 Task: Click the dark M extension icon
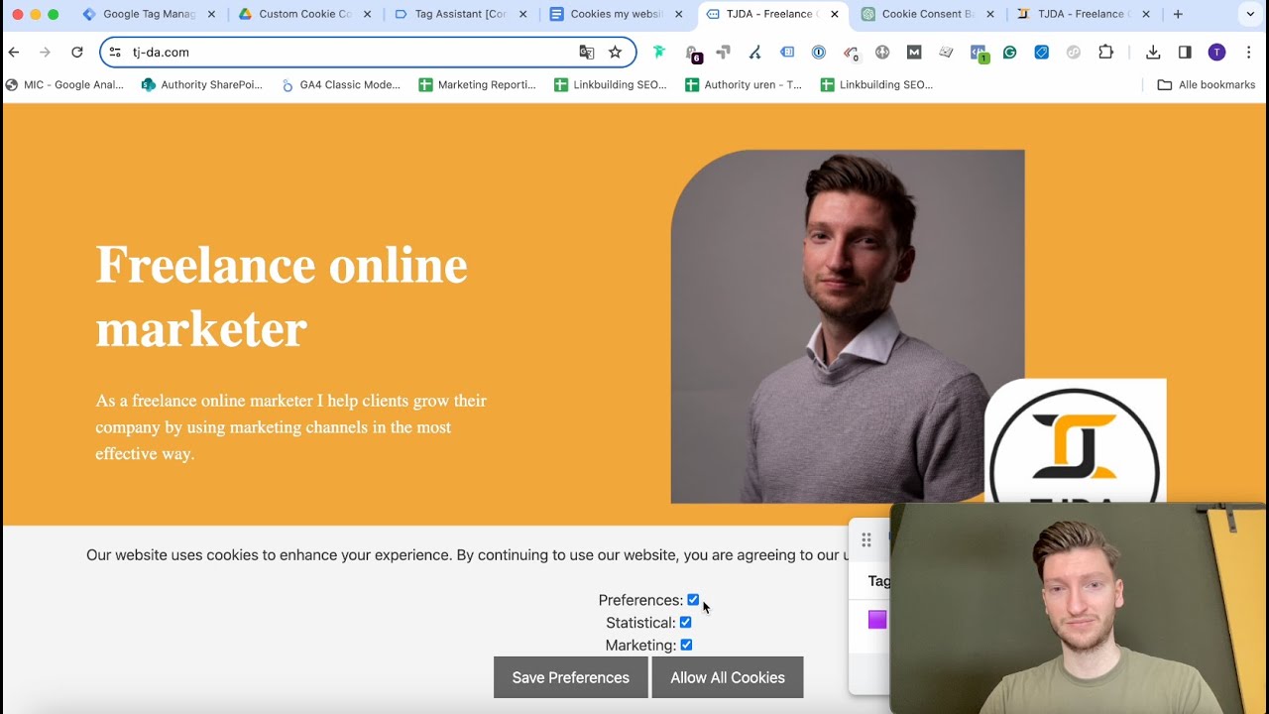[914, 53]
